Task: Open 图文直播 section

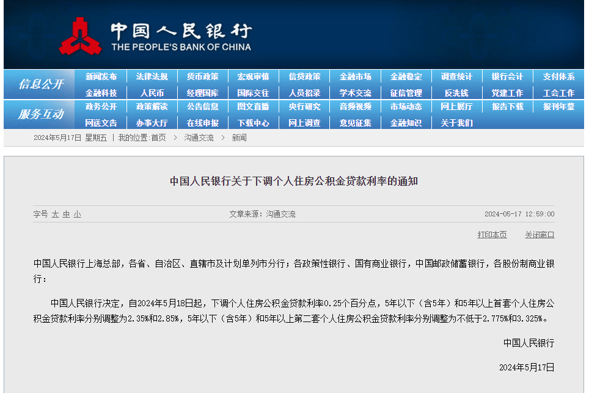Action: [x=253, y=107]
